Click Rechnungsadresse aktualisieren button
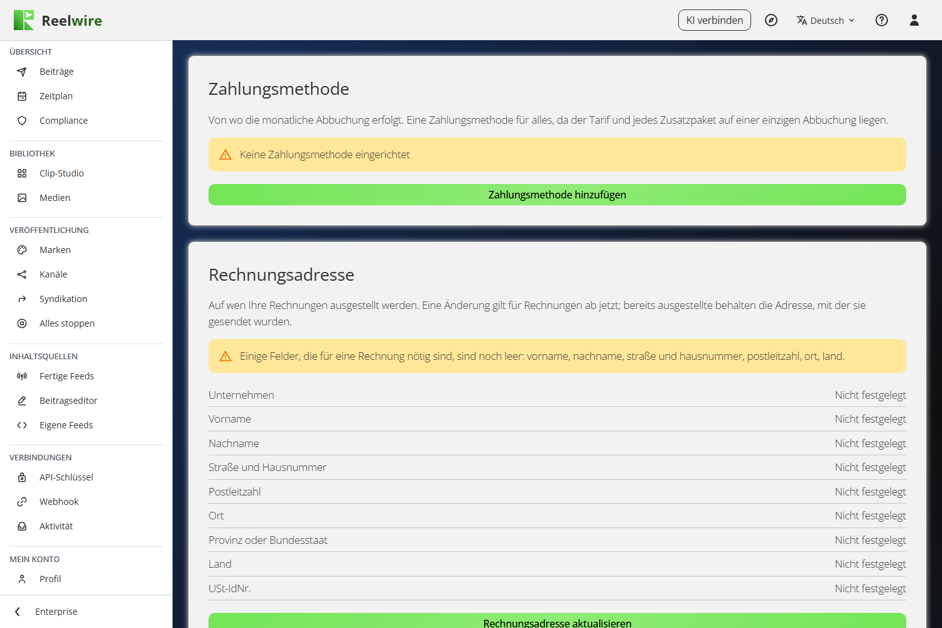 point(557,620)
